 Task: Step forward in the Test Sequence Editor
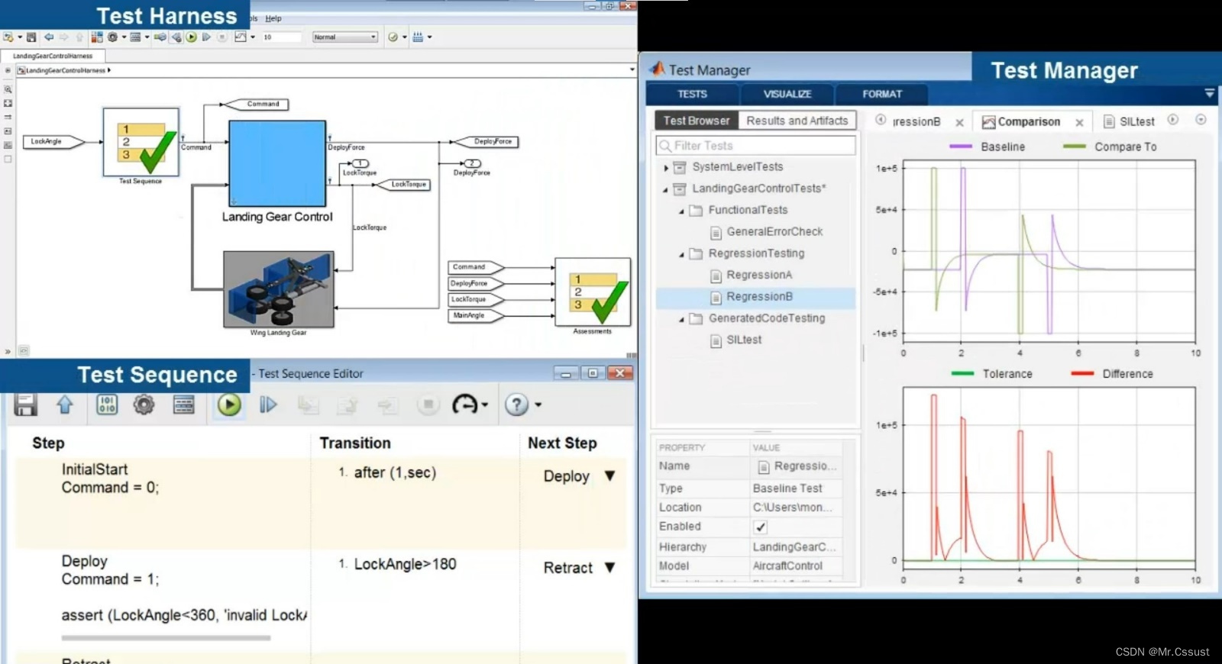[268, 405]
